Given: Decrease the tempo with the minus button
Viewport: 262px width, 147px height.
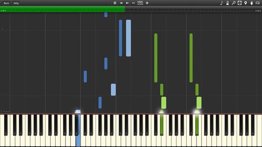Looking at the screenshot, I should coord(133,3).
